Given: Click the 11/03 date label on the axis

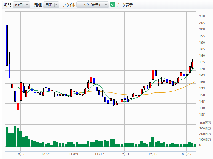Looking at the screenshot, I should pyautogui.click(x=74, y=154).
